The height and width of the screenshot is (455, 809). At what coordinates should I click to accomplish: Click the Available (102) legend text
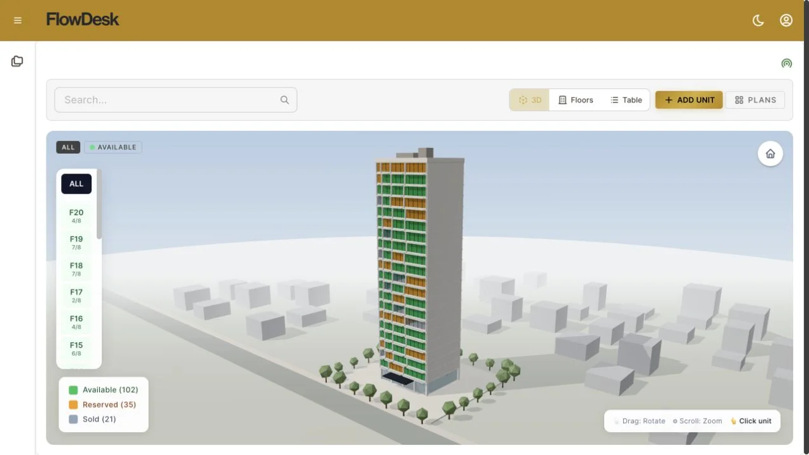110,390
